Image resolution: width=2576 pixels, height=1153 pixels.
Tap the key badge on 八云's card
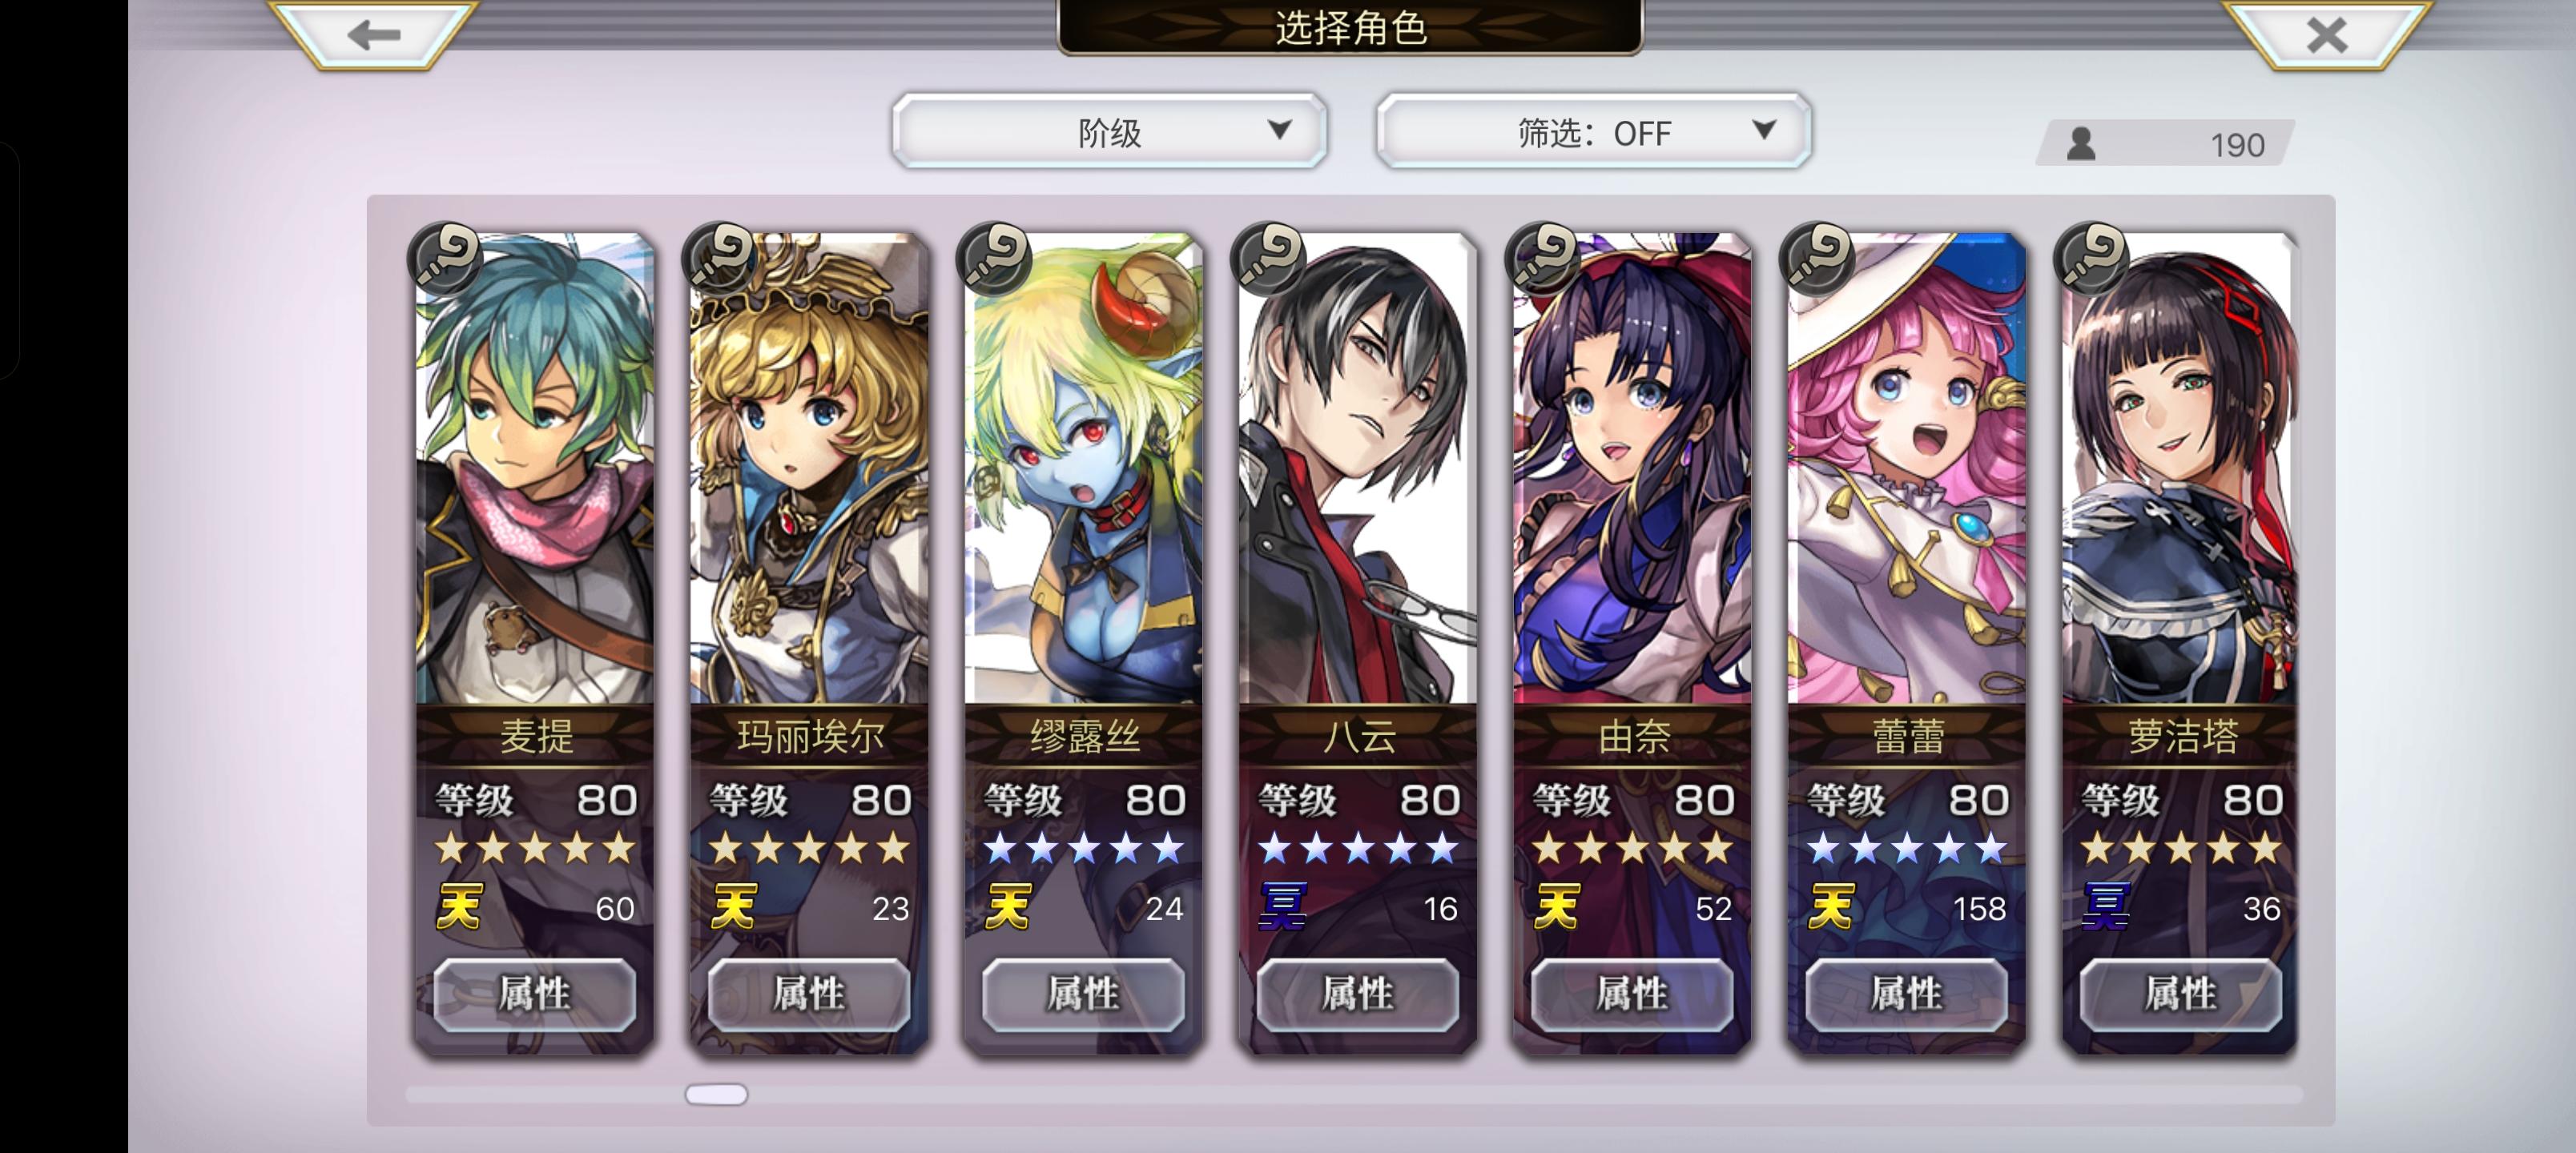pyautogui.click(x=1269, y=258)
